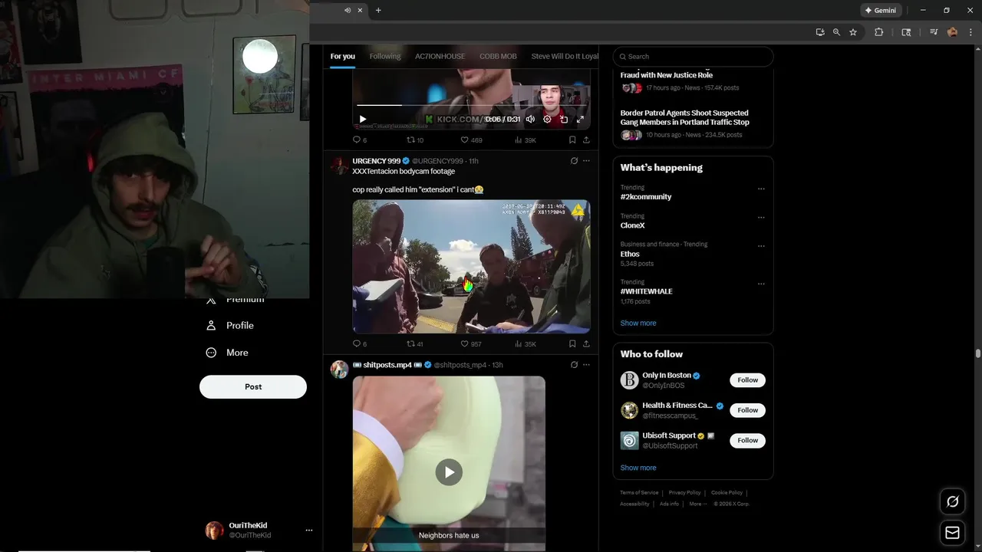Open the Ethos trending topic
Viewport: 982px width, 552px height.
coord(630,254)
